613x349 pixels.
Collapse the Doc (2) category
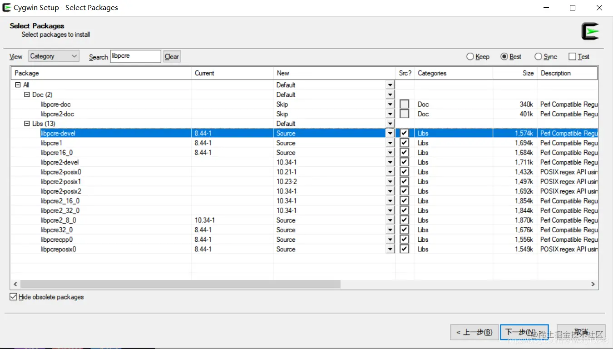coord(27,95)
